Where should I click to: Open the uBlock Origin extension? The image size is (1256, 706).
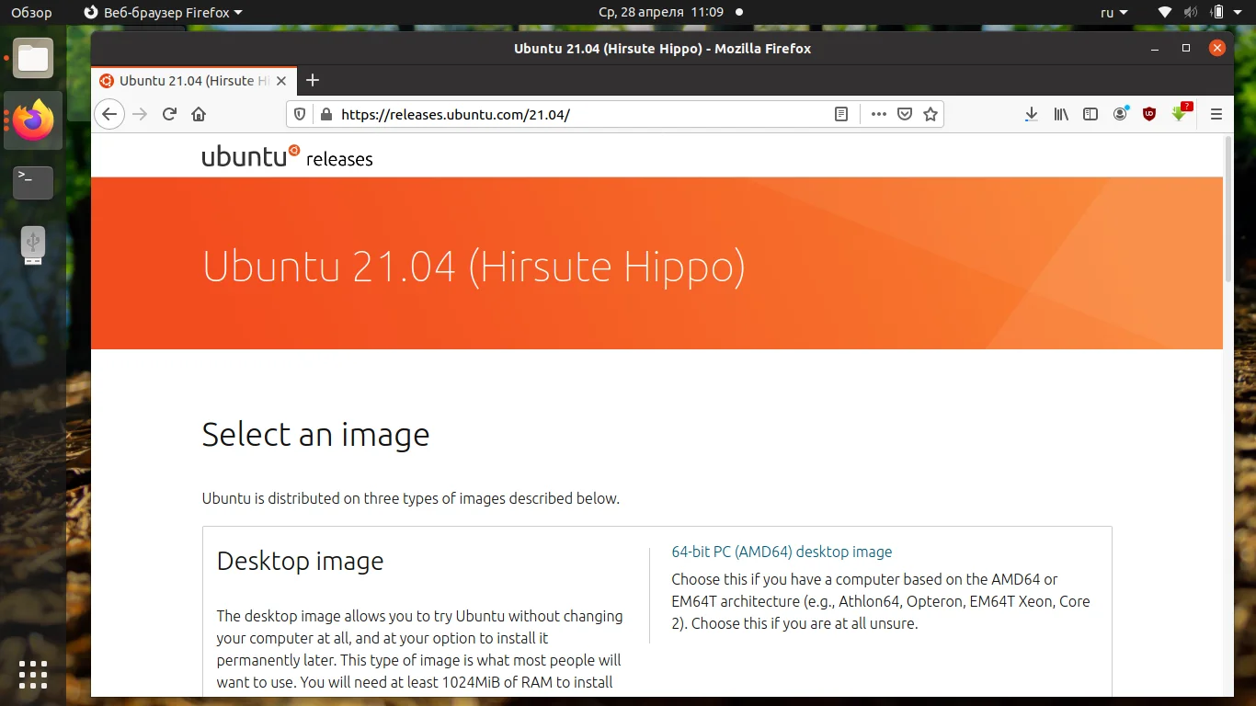point(1149,114)
